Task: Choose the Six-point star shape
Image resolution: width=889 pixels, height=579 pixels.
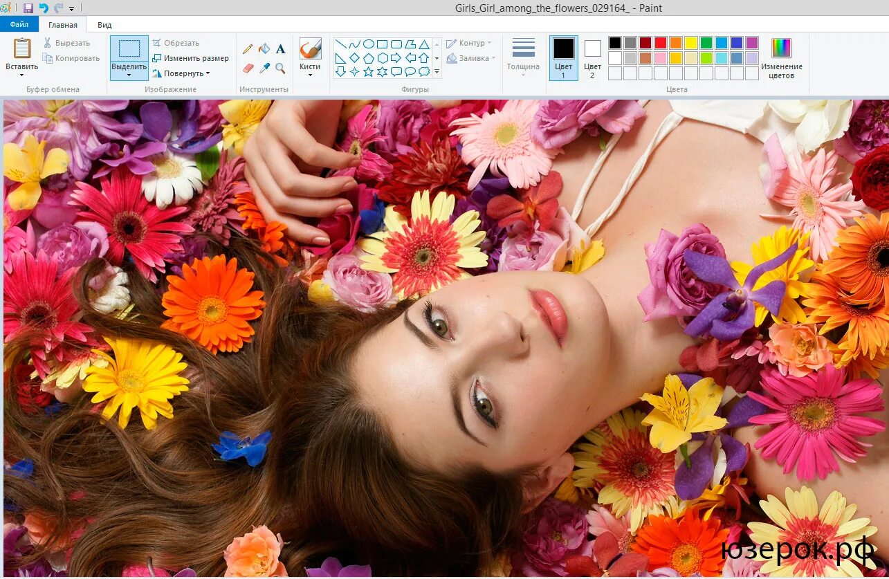Action: coord(382,71)
